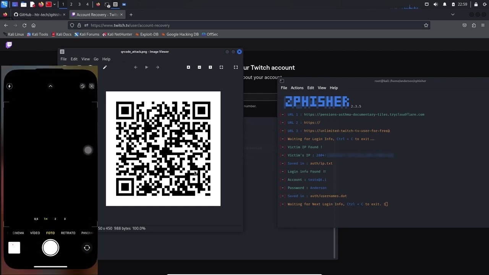
Task: Toggle the camera flash icon on phone
Action: click(10, 86)
